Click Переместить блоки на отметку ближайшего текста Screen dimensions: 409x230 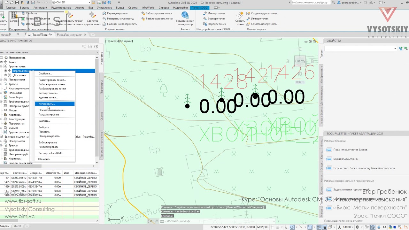click(x=364, y=168)
